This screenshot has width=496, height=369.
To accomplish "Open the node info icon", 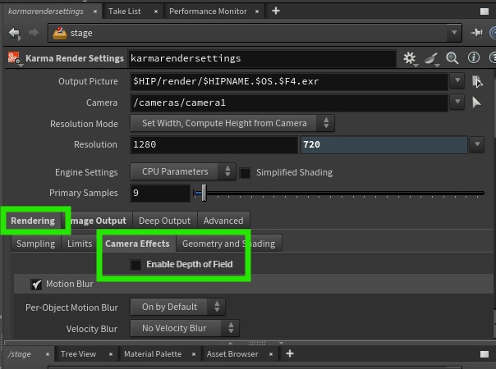I will [473, 58].
